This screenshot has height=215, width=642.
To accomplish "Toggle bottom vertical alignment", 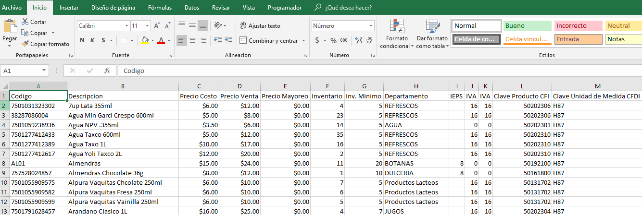I will click(203, 25).
